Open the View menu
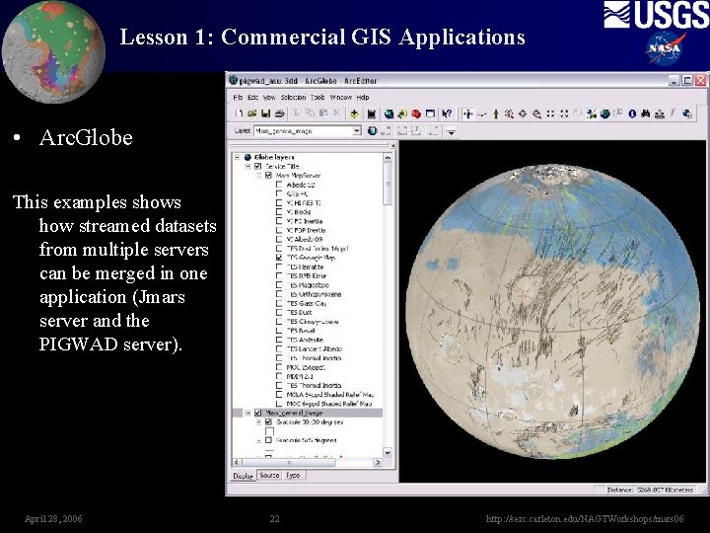 point(269,97)
